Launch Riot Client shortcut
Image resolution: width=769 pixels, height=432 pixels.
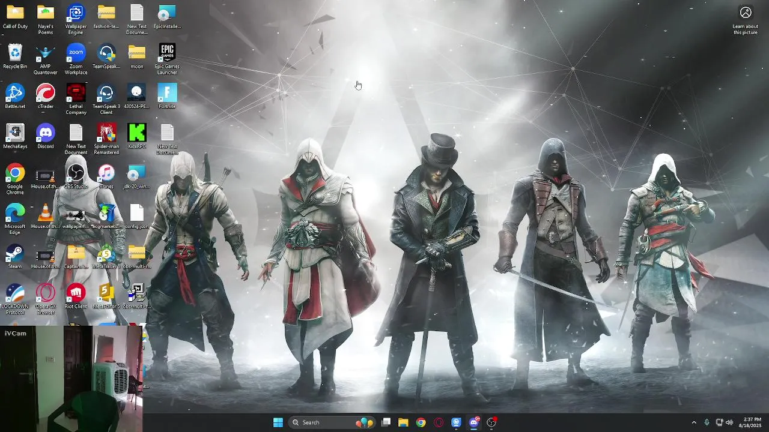pyautogui.click(x=76, y=296)
